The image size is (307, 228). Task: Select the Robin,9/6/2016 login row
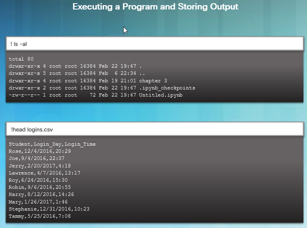[40, 187]
